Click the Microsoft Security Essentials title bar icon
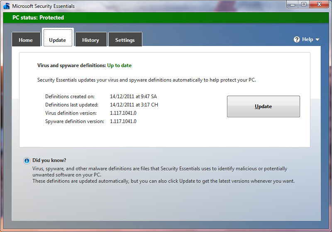Viewport: 332px width, 232px height. coord(7,6)
